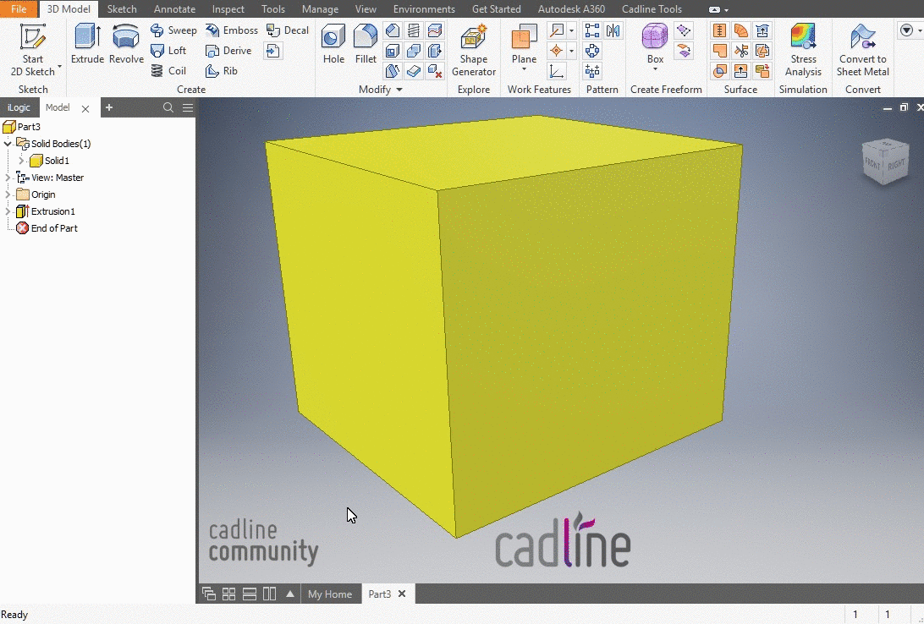Viewport: 924px width, 624px height.
Task: Select the Decal tool
Action: (287, 30)
